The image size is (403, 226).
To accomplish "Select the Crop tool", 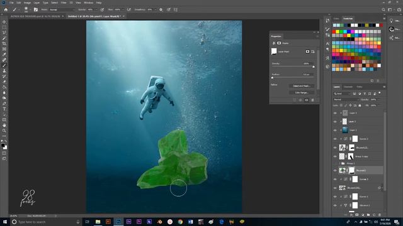I will pos(4,43).
